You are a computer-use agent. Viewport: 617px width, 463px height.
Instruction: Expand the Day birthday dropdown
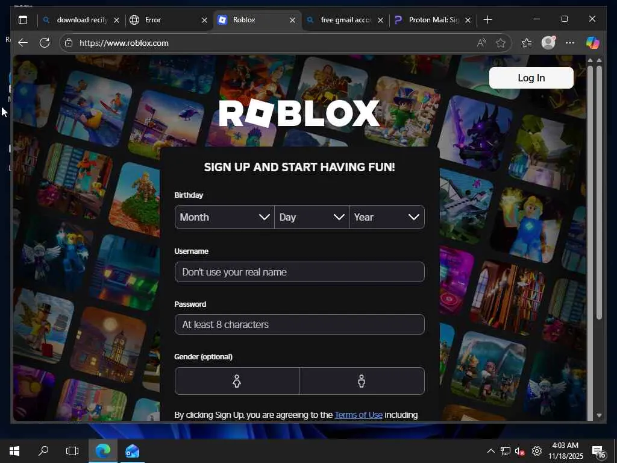click(x=312, y=217)
